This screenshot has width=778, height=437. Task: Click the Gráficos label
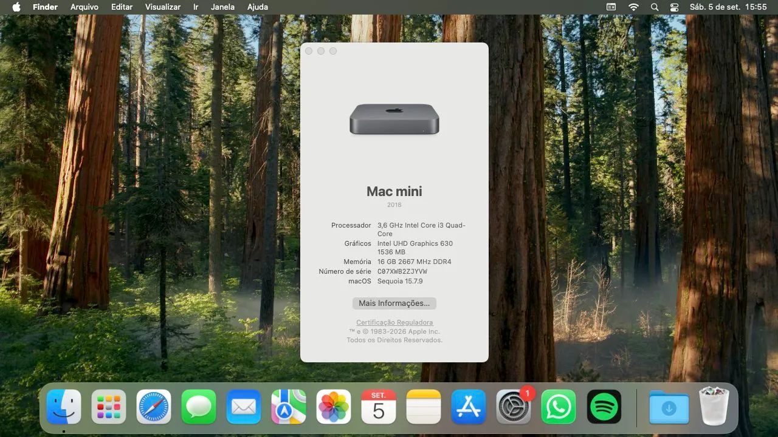click(358, 243)
